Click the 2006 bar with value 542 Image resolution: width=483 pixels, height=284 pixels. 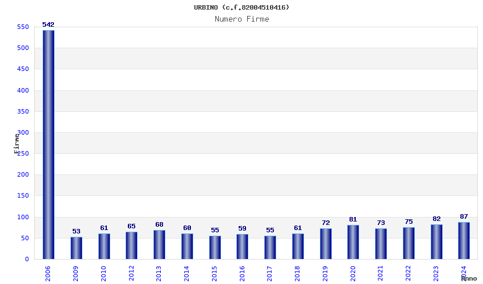coord(48,144)
